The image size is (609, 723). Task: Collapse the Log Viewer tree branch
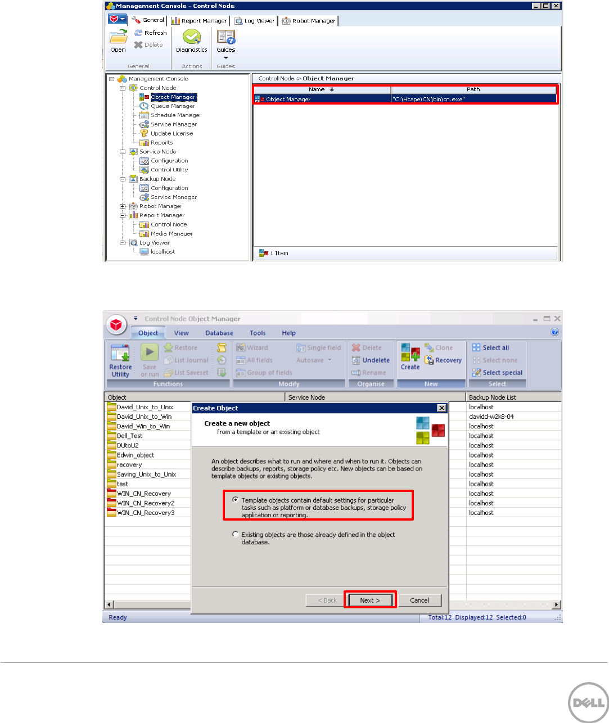tap(123, 243)
